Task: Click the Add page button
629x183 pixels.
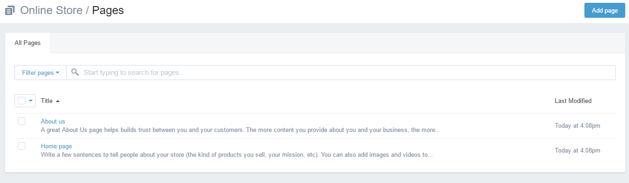Action: 605,10
